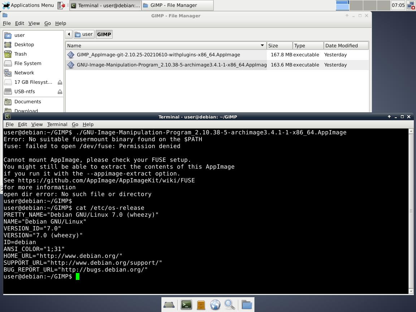Click the 163.6 MB size cell
Viewport: 416px width, 312px height.
click(282, 65)
